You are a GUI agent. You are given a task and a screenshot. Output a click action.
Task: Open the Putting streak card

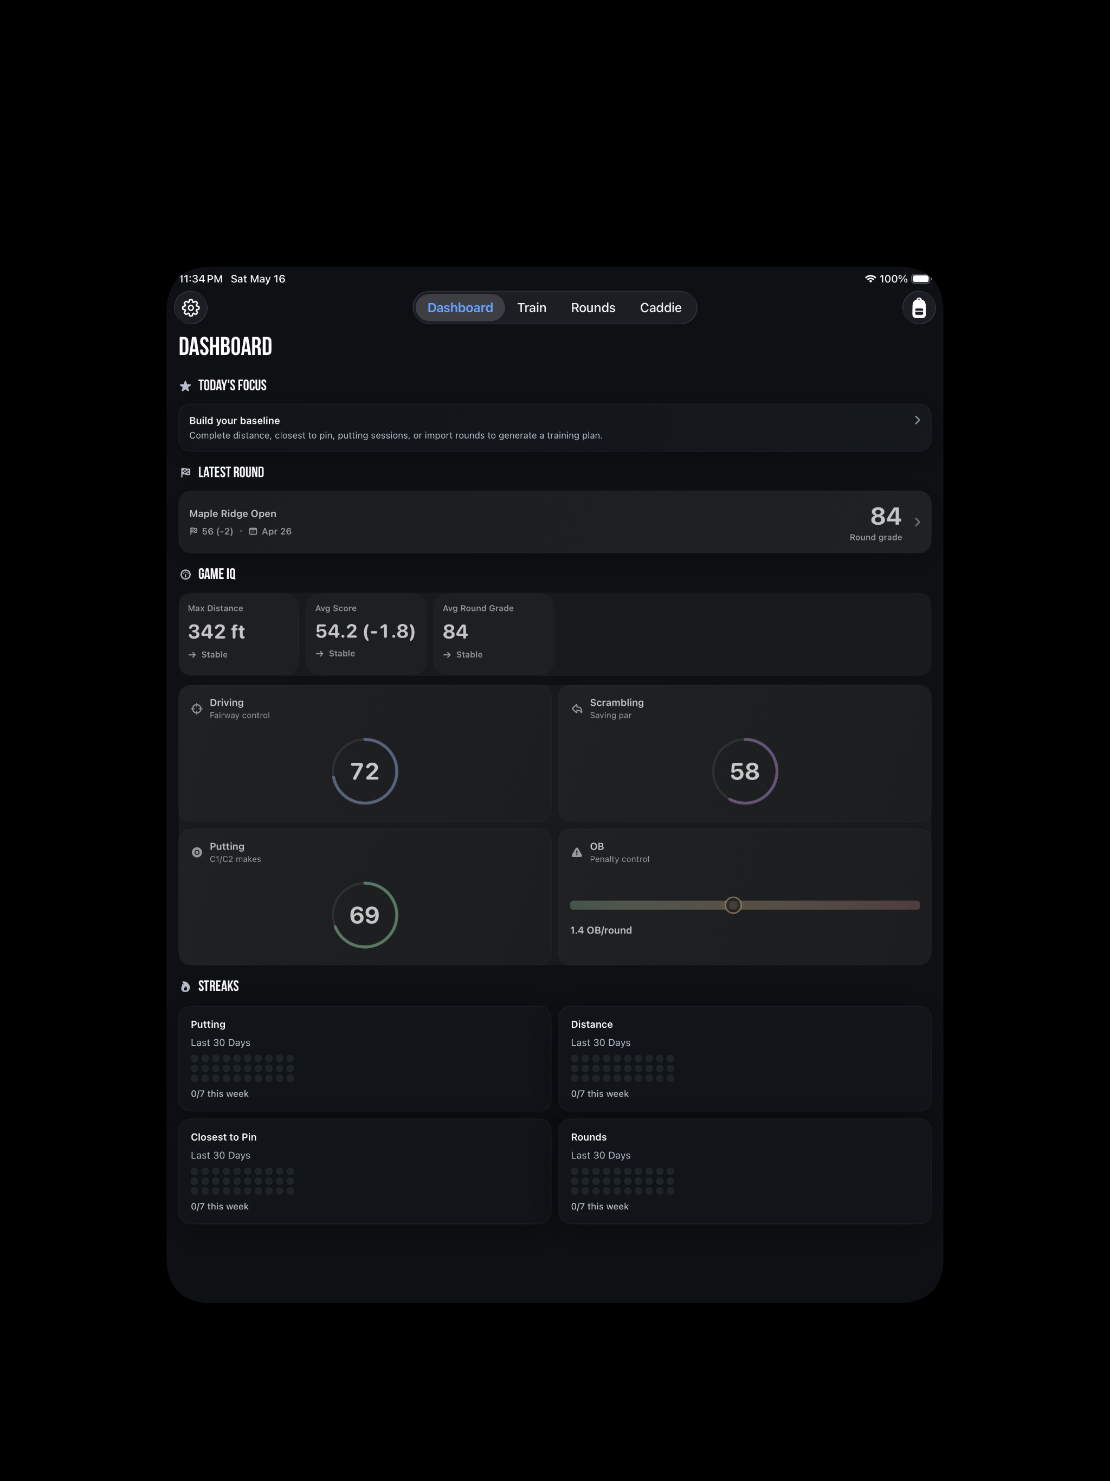(x=365, y=1059)
